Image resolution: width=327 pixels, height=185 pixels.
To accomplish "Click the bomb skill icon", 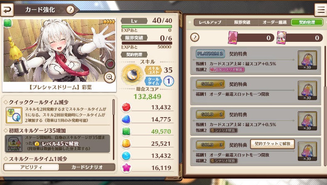I will tap(132, 75).
